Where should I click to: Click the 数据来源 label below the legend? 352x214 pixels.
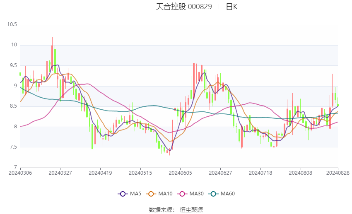point(161,210)
